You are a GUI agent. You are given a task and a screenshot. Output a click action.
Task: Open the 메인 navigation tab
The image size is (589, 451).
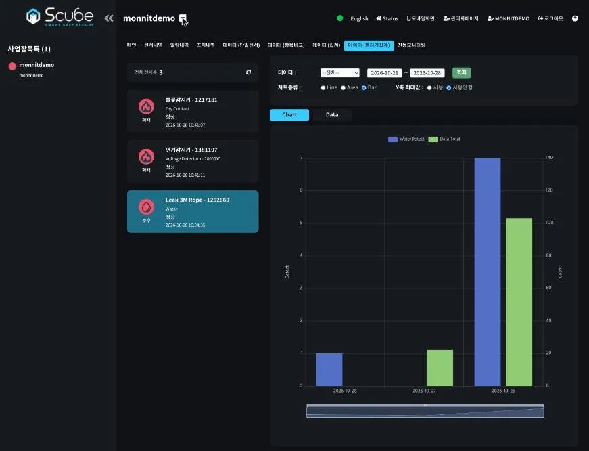coord(131,45)
